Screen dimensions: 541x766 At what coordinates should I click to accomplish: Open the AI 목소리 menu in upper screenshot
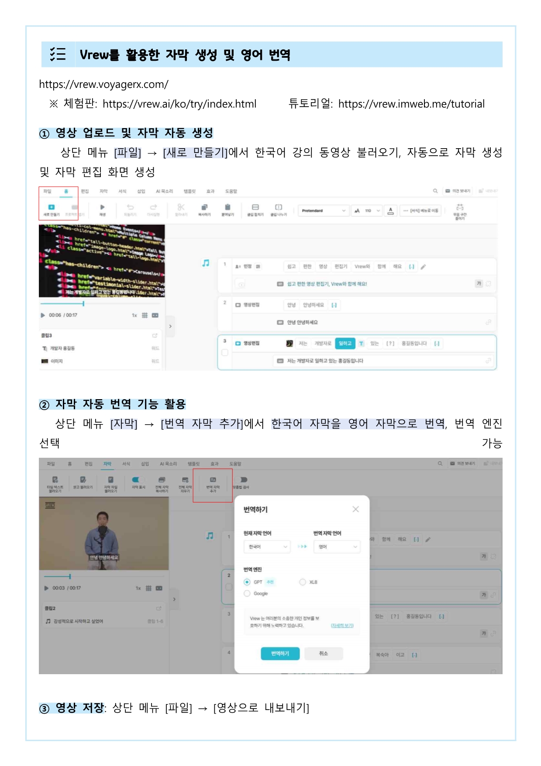[x=164, y=191]
